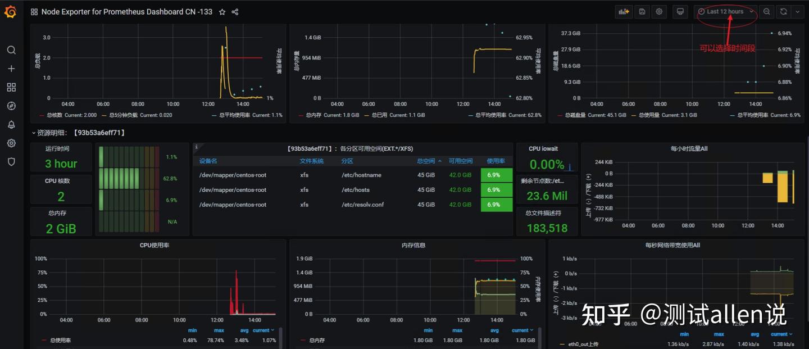
Task: Sort table by 可用空间 column
Action: (460, 161)
